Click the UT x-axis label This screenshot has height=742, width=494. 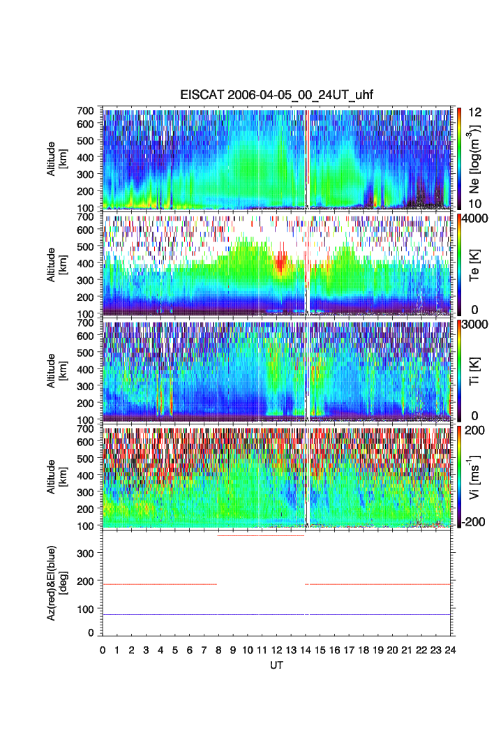click(x=277, y=665)
